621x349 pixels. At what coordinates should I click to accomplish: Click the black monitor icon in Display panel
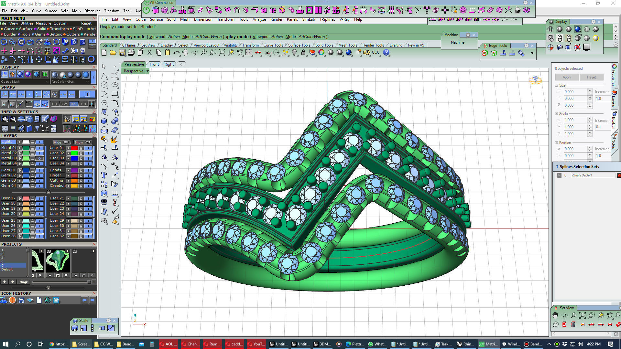click(586, 47)
